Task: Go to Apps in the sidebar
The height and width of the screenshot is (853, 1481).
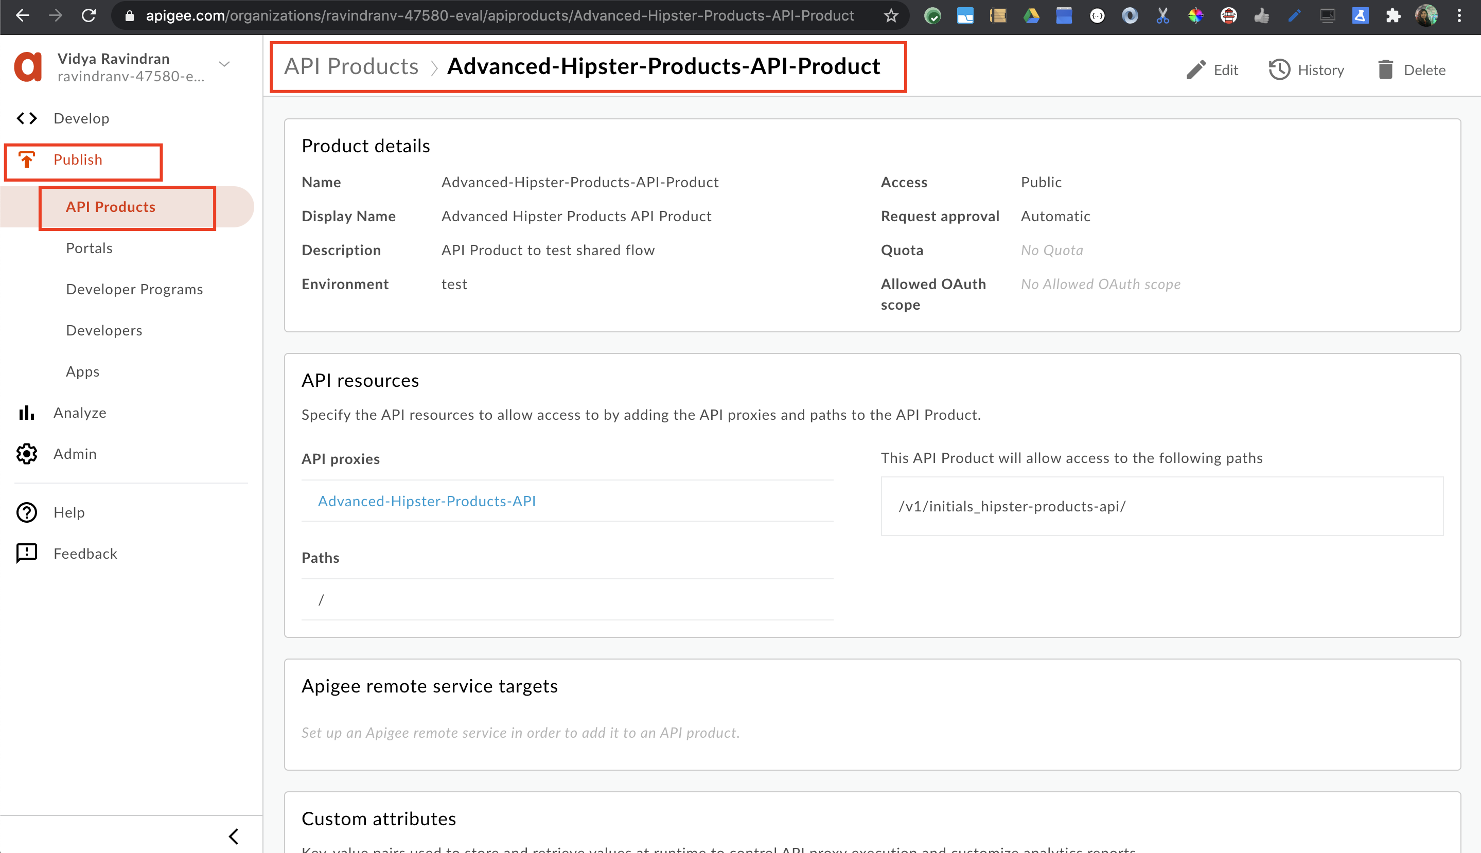Action: 83,371
